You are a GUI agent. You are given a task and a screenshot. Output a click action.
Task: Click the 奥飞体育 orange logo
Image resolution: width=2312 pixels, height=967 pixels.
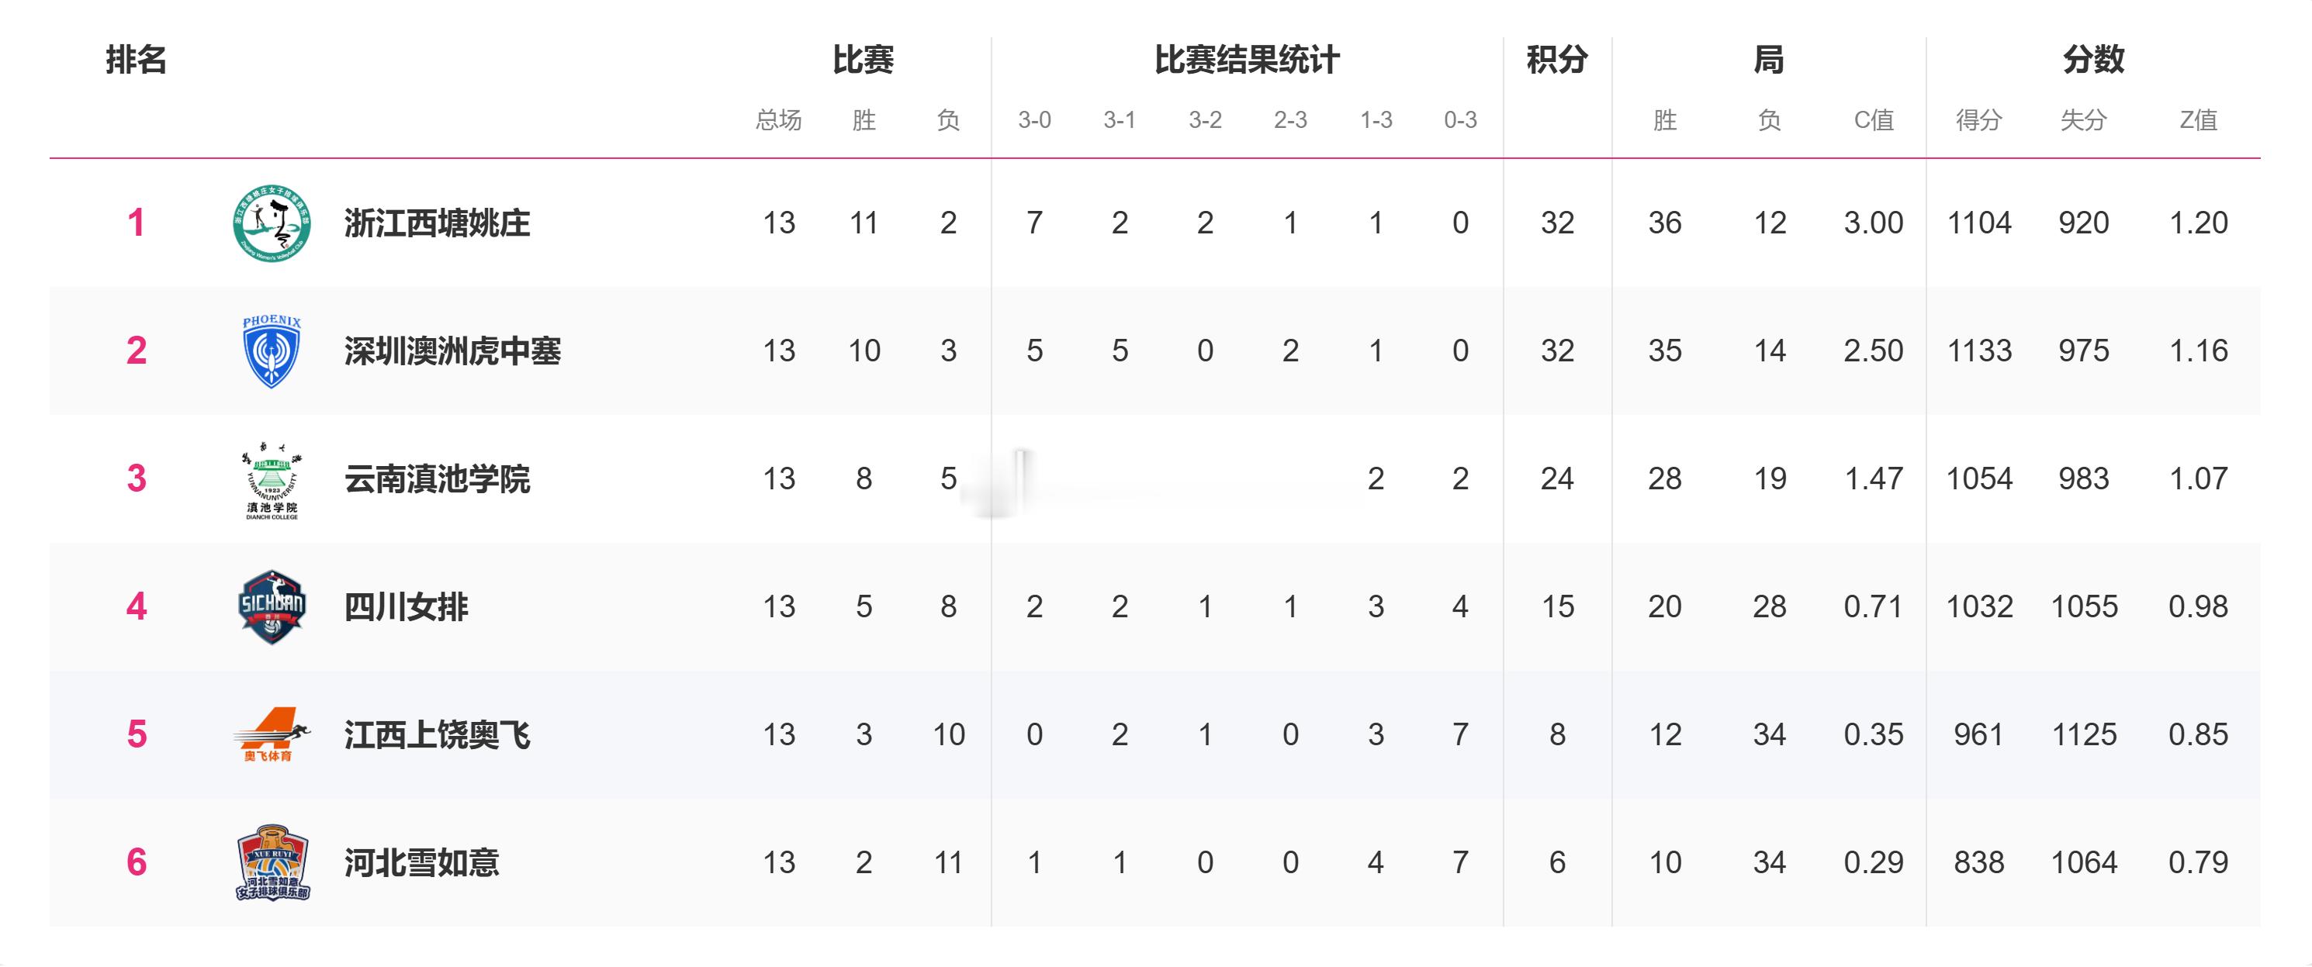click(x=272, y=734)
